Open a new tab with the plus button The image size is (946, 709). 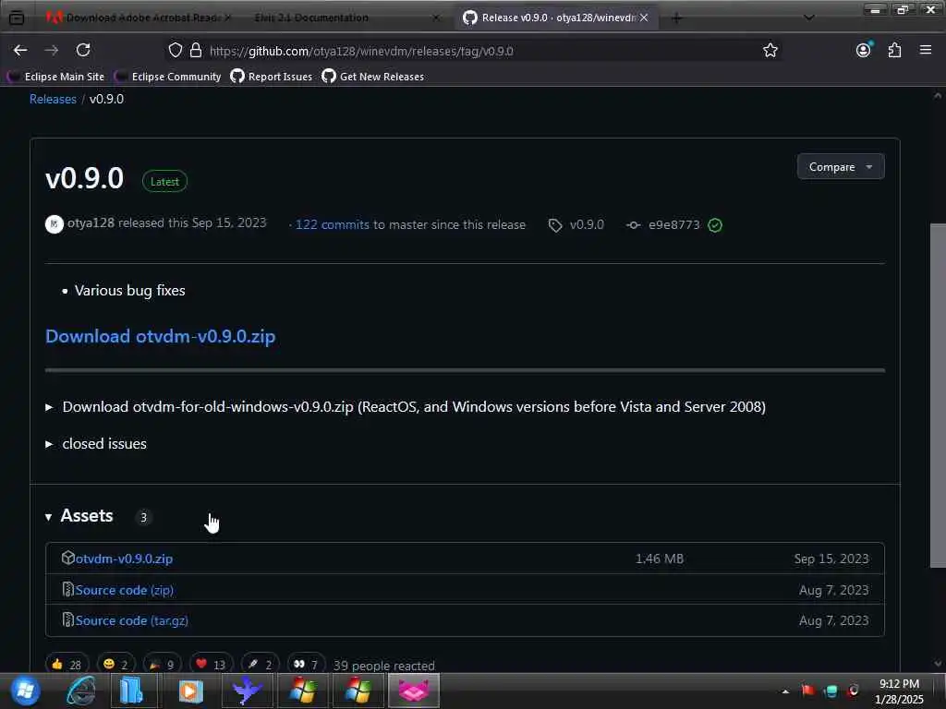(x=677, y=18)
